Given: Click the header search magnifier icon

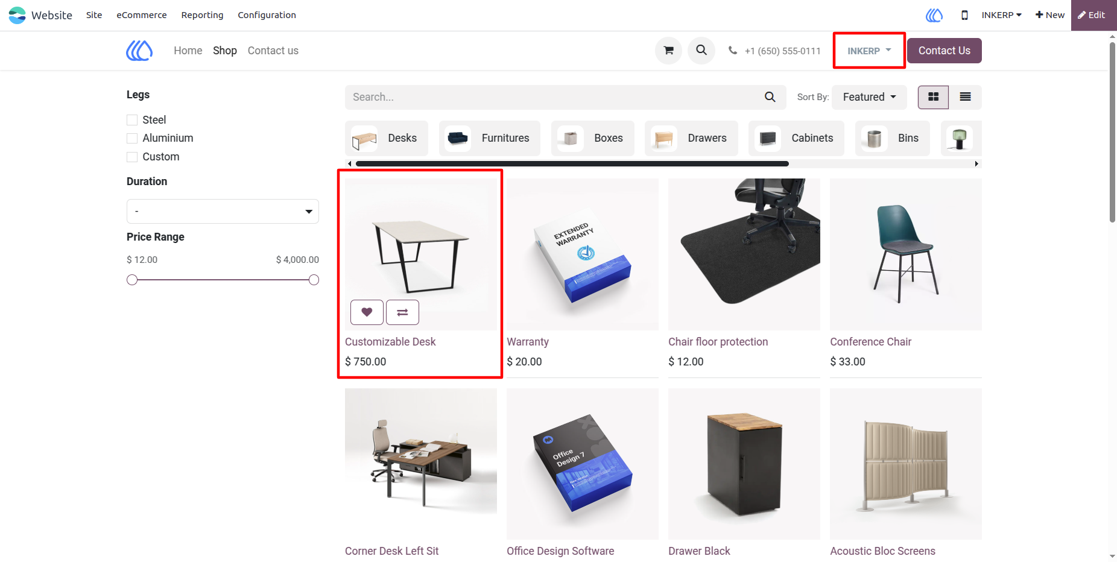Looking at the screenshot, I should pyautogui.click(x=701, y=51).
